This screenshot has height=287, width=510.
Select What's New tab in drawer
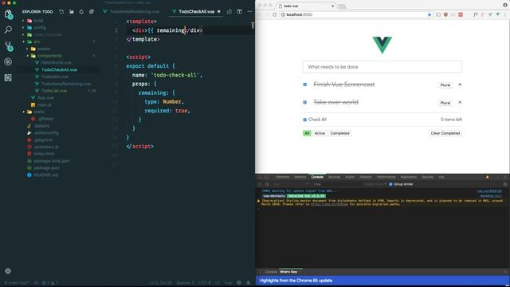tap(288, 272)
